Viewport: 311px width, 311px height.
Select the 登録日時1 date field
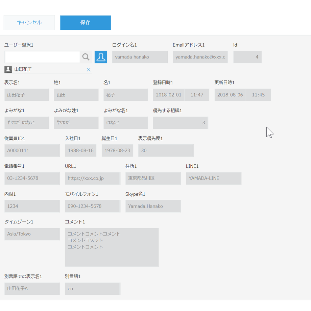click(169, 95)
